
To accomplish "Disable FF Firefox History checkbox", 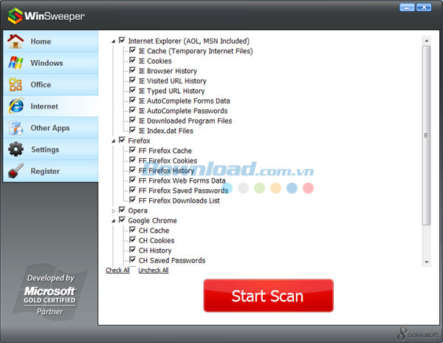I will [x=132, y=170].
